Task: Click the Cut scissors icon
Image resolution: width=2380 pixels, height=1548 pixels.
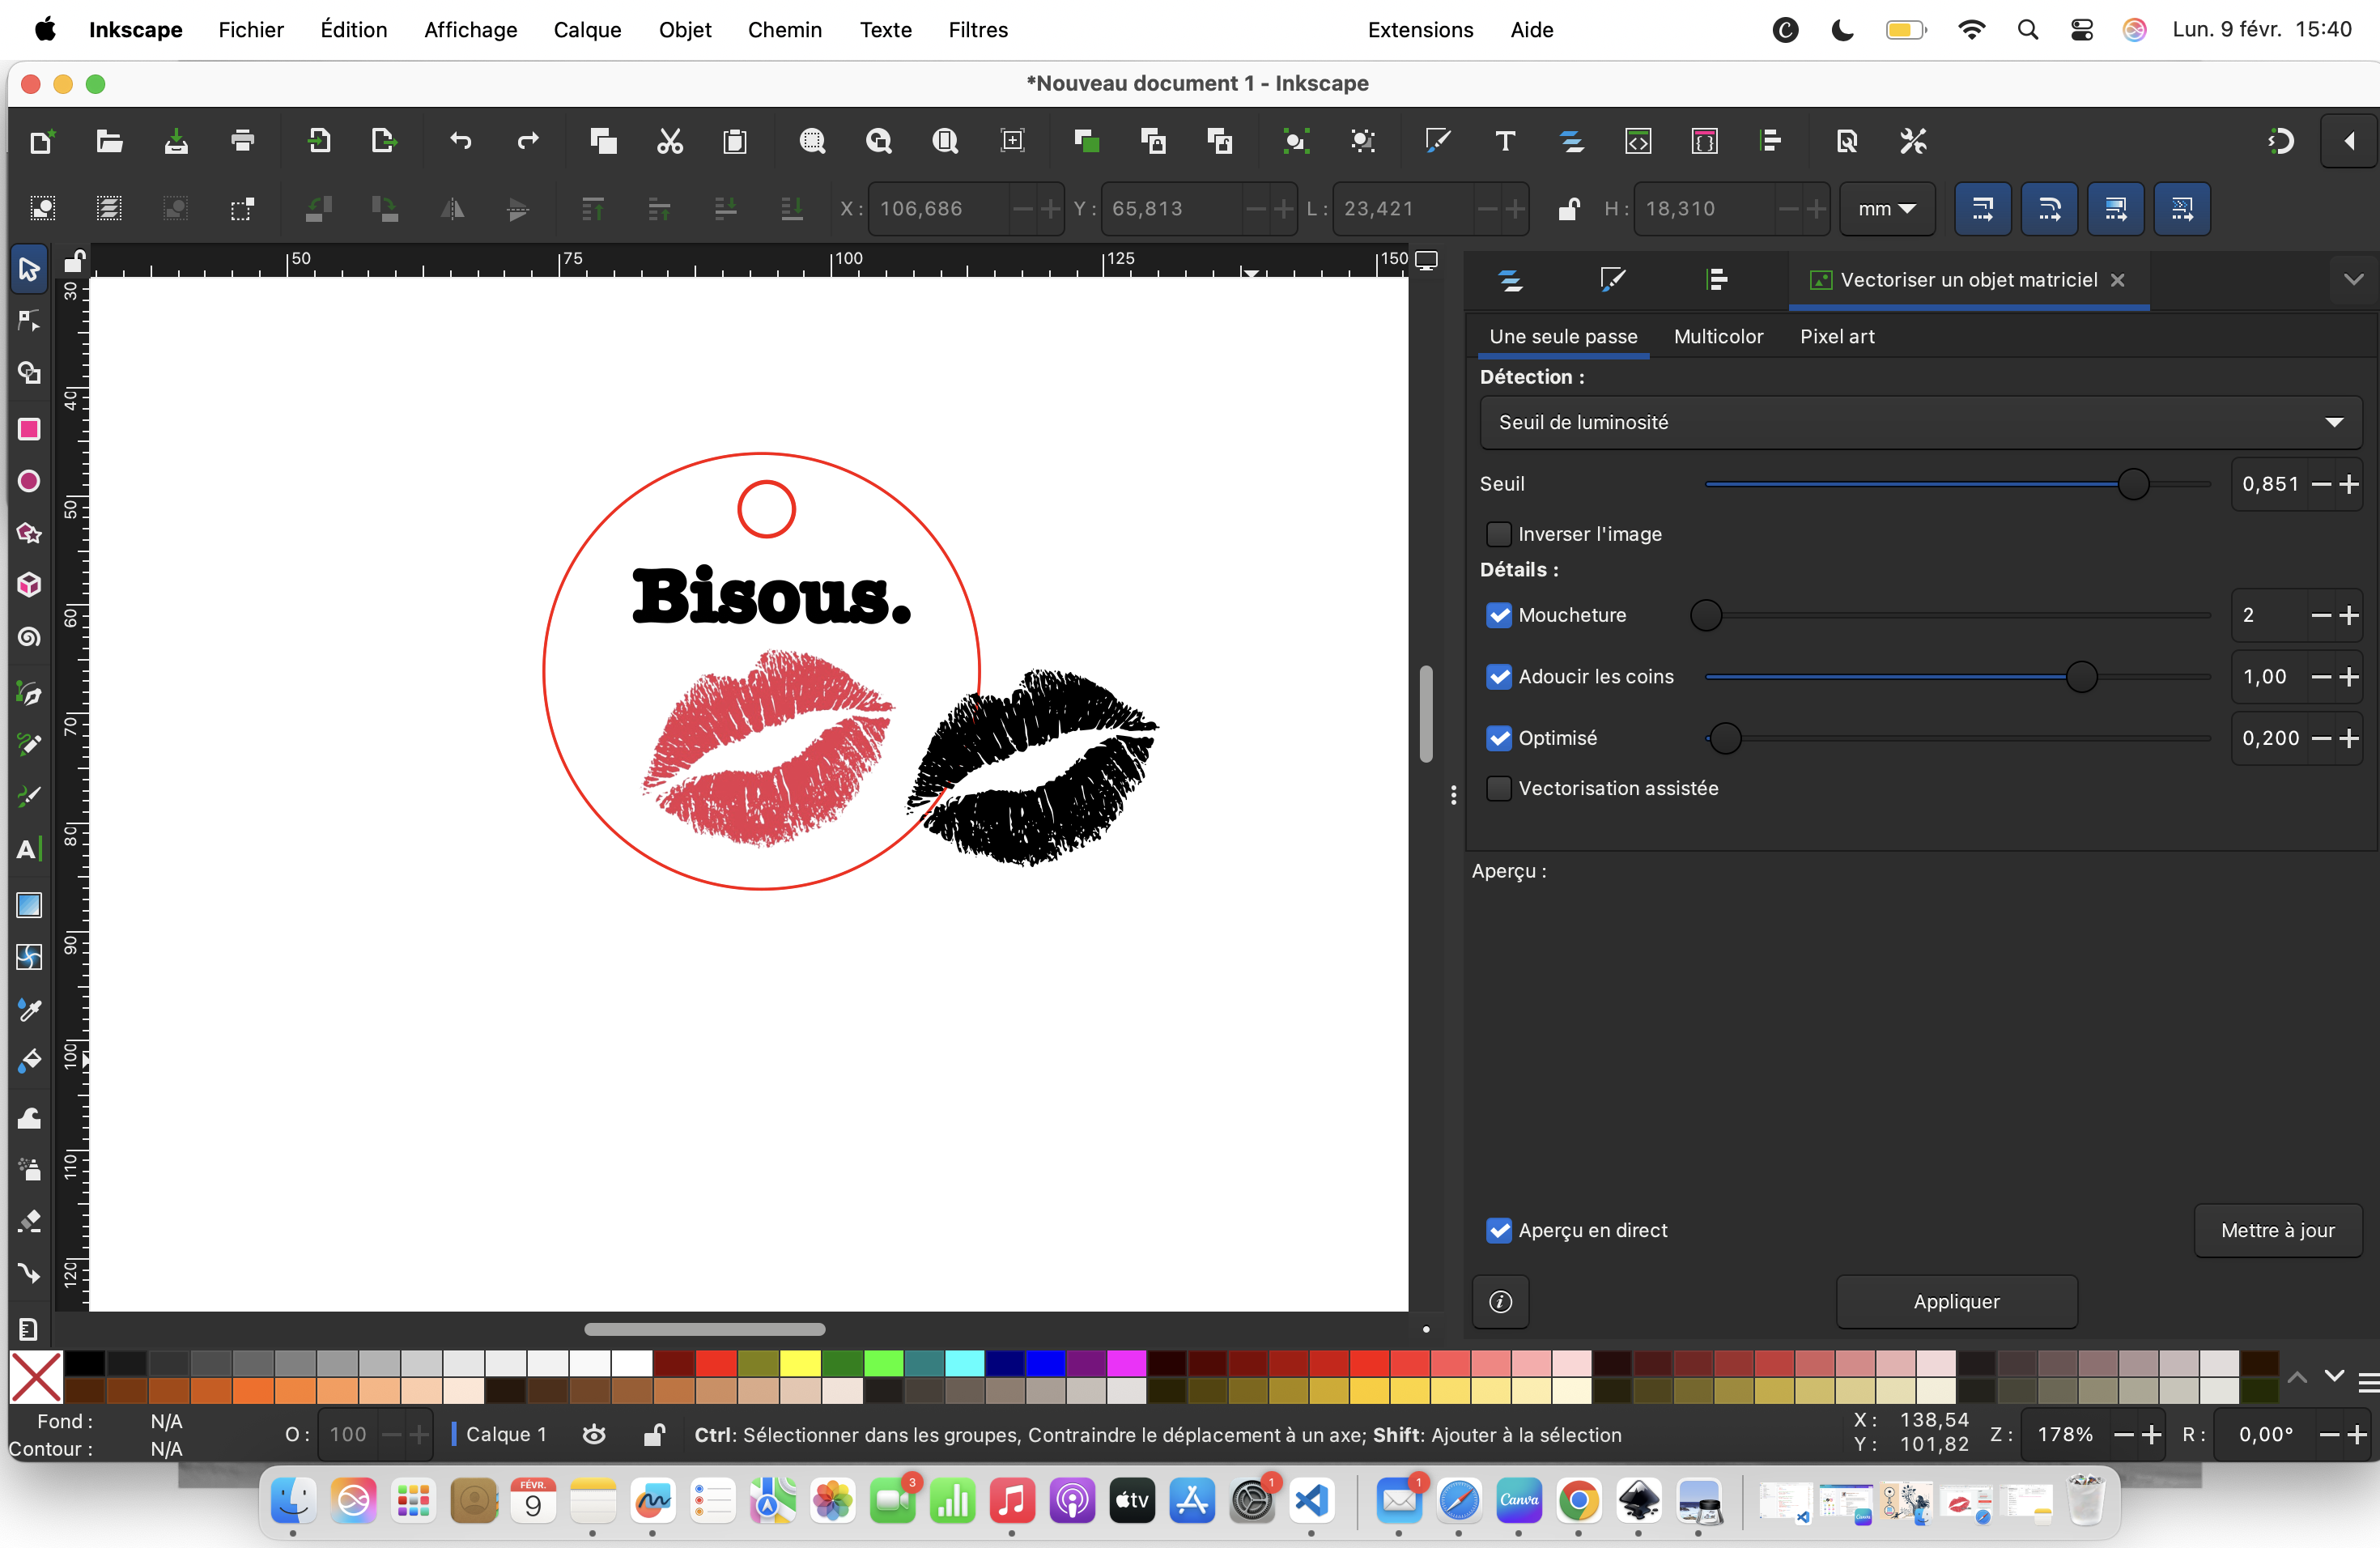Action: click(669, 141)
